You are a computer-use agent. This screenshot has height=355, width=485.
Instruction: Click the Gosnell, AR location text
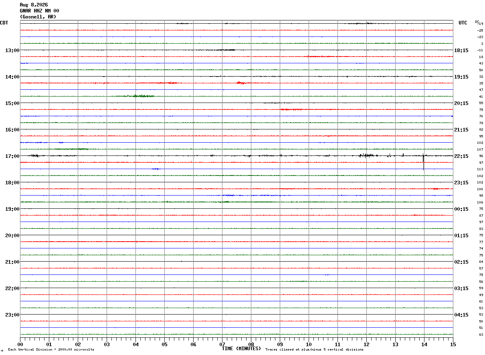click(x=38, y=17)
